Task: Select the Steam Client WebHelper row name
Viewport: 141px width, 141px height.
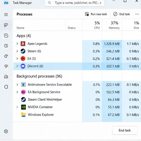Action: [45, 99]
